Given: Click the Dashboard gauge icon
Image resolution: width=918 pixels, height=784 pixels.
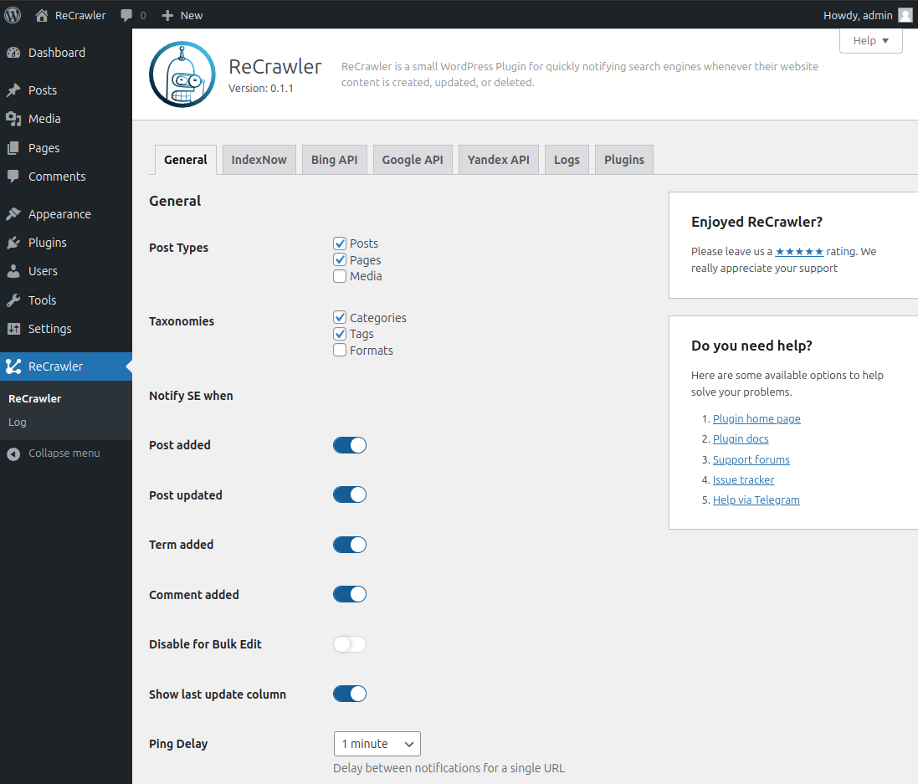Looking at the screenshot, I should (13, 53).
